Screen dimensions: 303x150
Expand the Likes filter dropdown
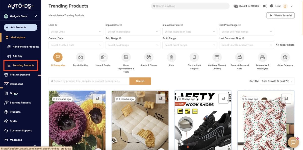pyautogui.click(x=76, y=32)
